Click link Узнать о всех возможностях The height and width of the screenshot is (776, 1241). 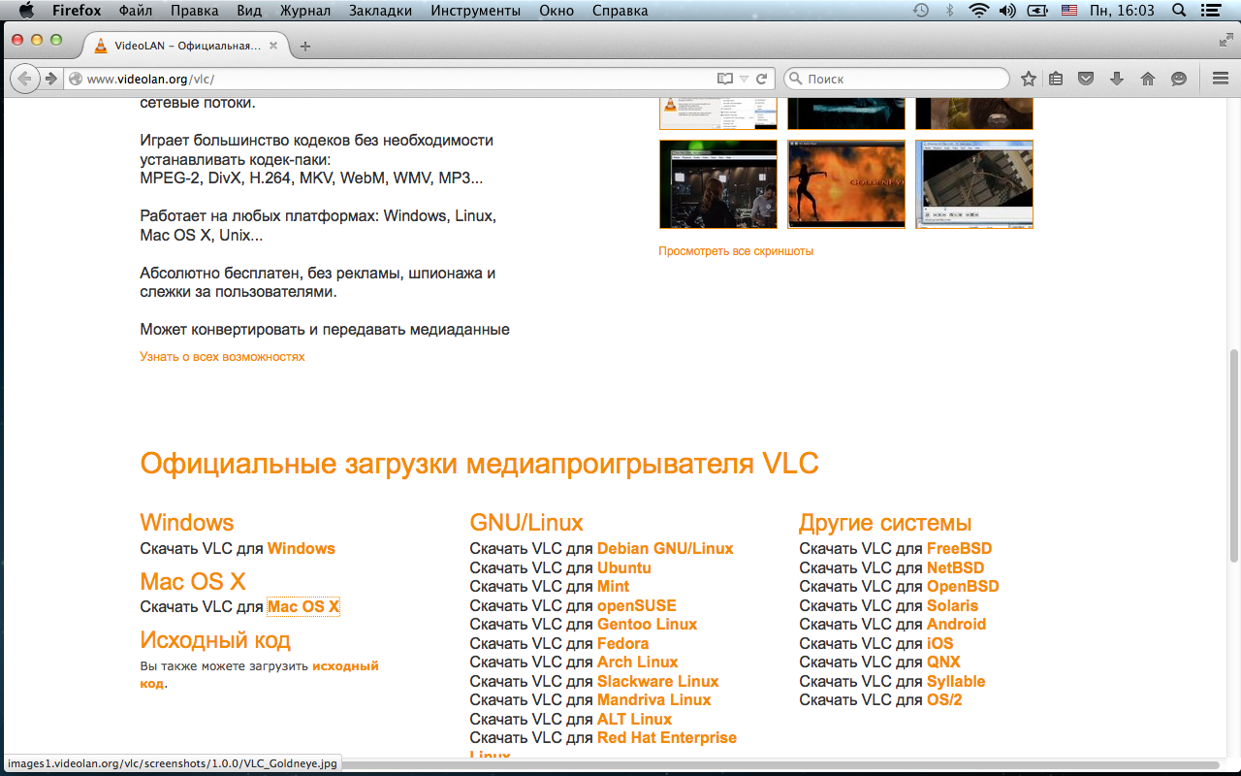(222, 357)
